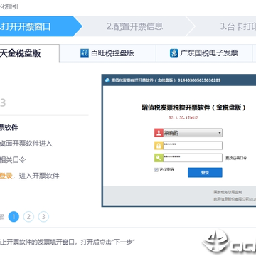Open the username dropdown showing 梁晓韵

193,133
